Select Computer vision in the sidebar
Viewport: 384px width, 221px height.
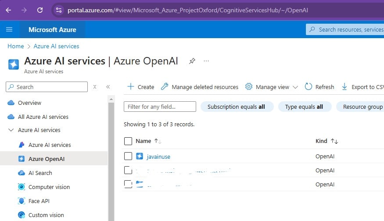click(x=49, y=187)
